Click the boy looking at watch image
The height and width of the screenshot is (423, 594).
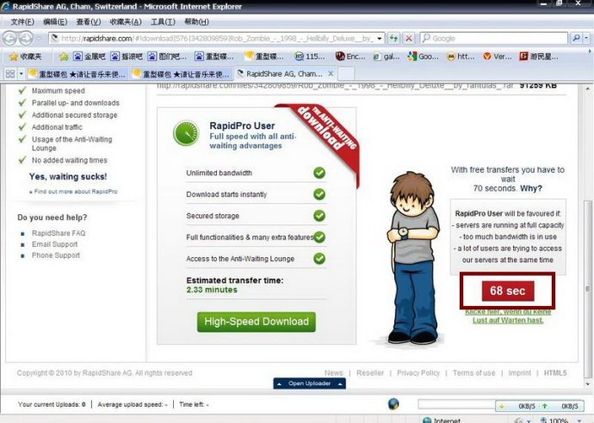click(x=411, y=259)
